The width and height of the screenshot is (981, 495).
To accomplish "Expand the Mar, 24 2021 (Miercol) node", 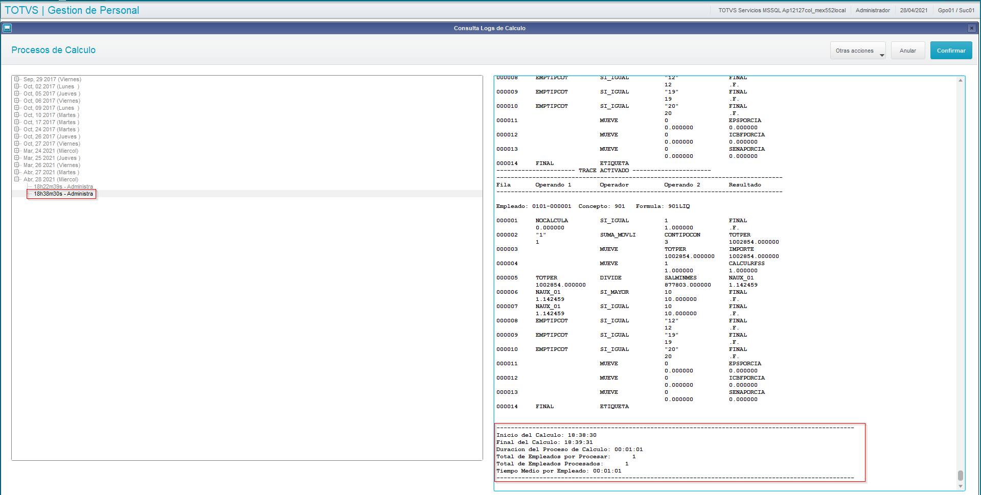I will pyautogui.click(x=17, y=151).
